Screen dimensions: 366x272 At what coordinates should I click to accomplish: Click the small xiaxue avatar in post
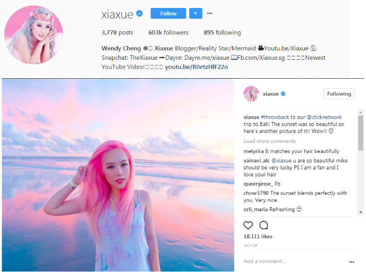click(251, 94)
